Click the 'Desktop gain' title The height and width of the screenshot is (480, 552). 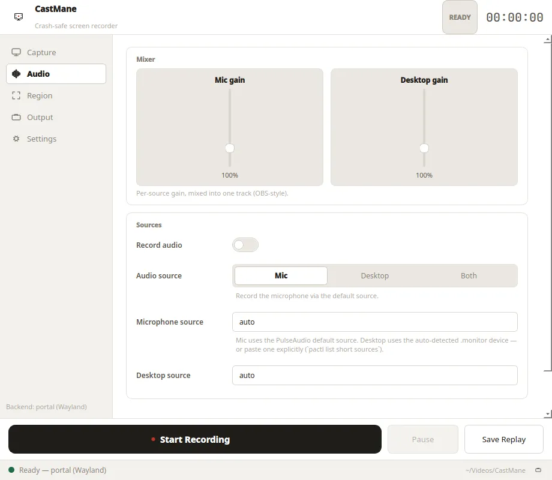tap(424, 80)
